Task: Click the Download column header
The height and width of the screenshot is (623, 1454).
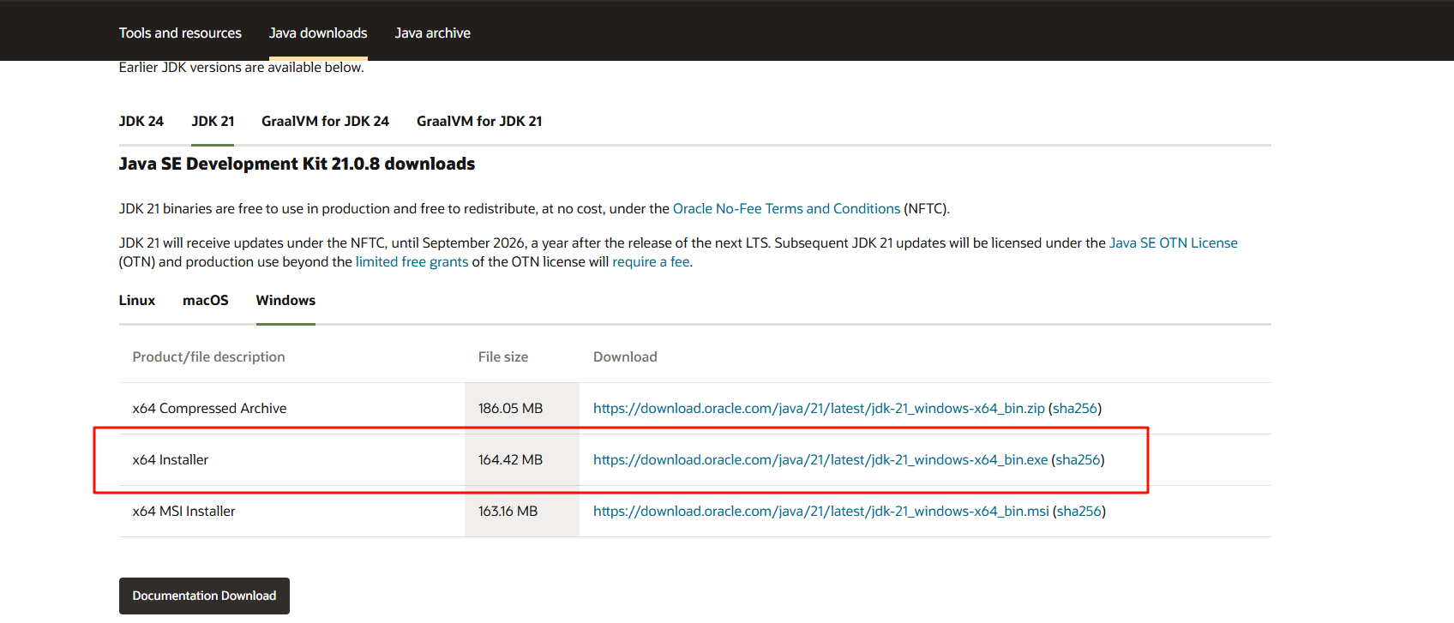Action: [625, 356]
